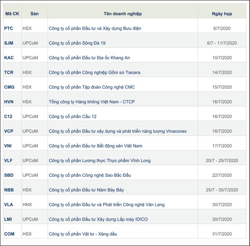
Task: Select the HNX exchange cell for VLA
Action: coord(27,205)
